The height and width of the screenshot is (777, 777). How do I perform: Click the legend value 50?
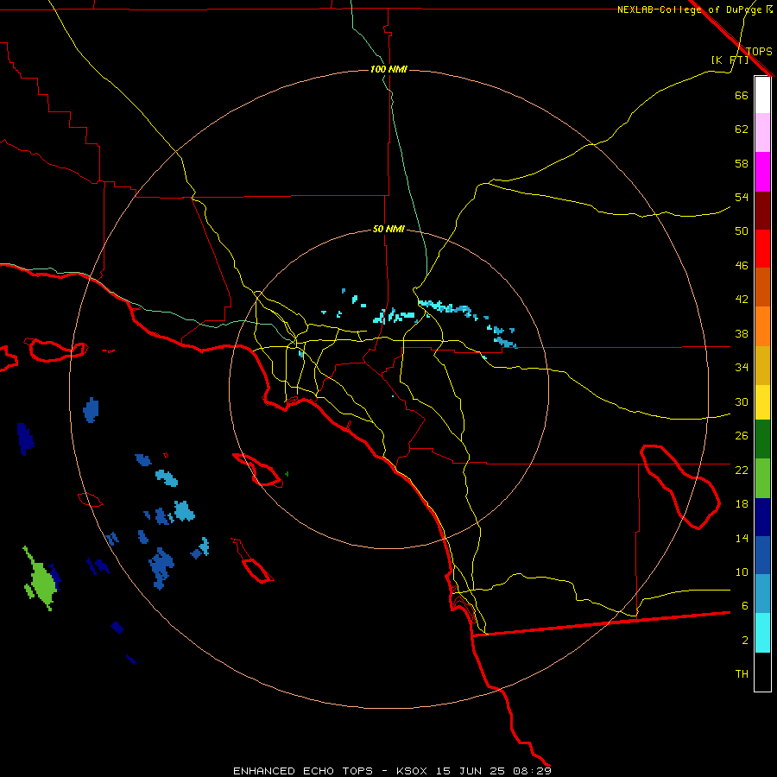[x=742, y=231]
